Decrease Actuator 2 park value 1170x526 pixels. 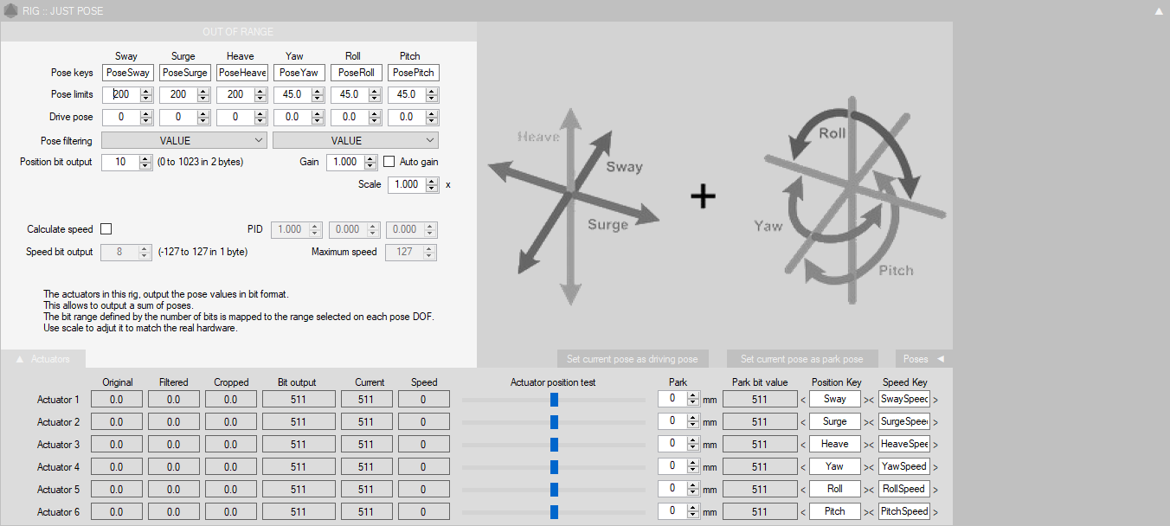(x=692, y=426)
